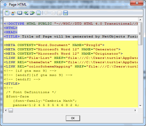
Task: Click the page-bottom section icon in toolbar
Action: click(39, 13)
